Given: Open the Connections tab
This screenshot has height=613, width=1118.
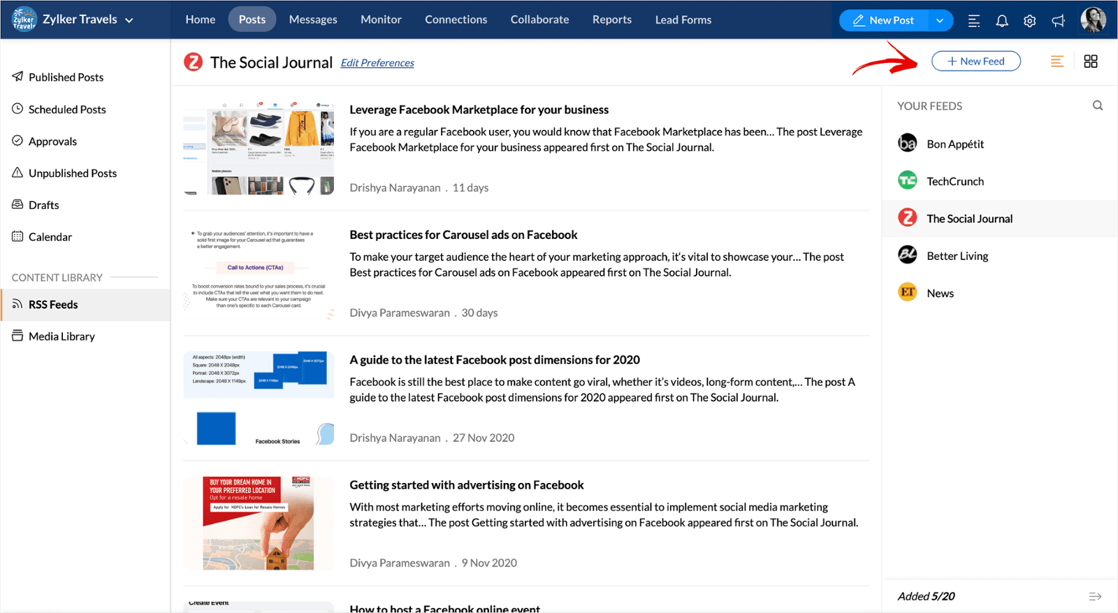Looking at the screenshot, I should pos(456,20).
